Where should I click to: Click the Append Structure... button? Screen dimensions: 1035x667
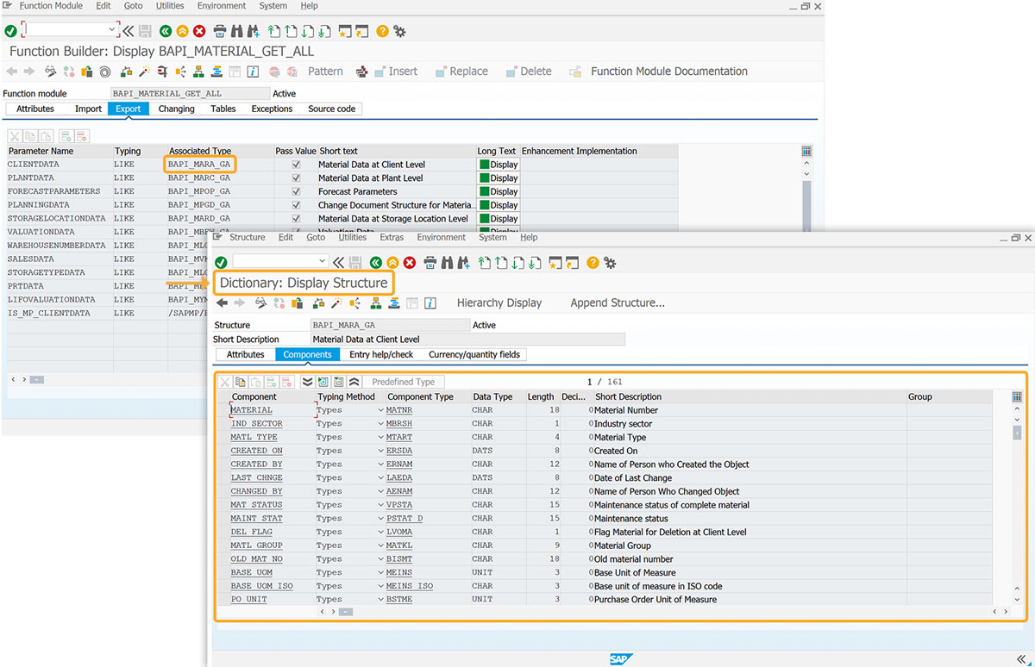point(618,302)
